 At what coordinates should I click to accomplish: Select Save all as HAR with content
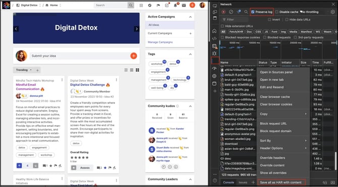tap(280, 182)
